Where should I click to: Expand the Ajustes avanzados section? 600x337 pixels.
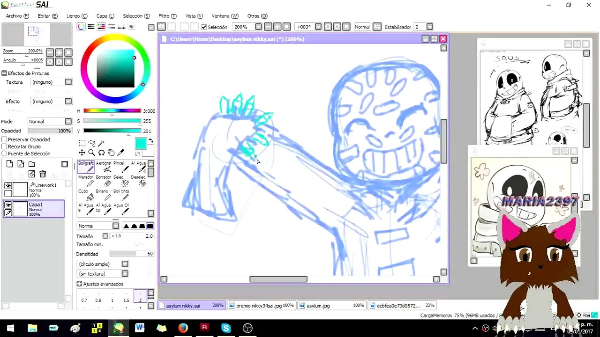pyautogui.click(x=79, y=284)
